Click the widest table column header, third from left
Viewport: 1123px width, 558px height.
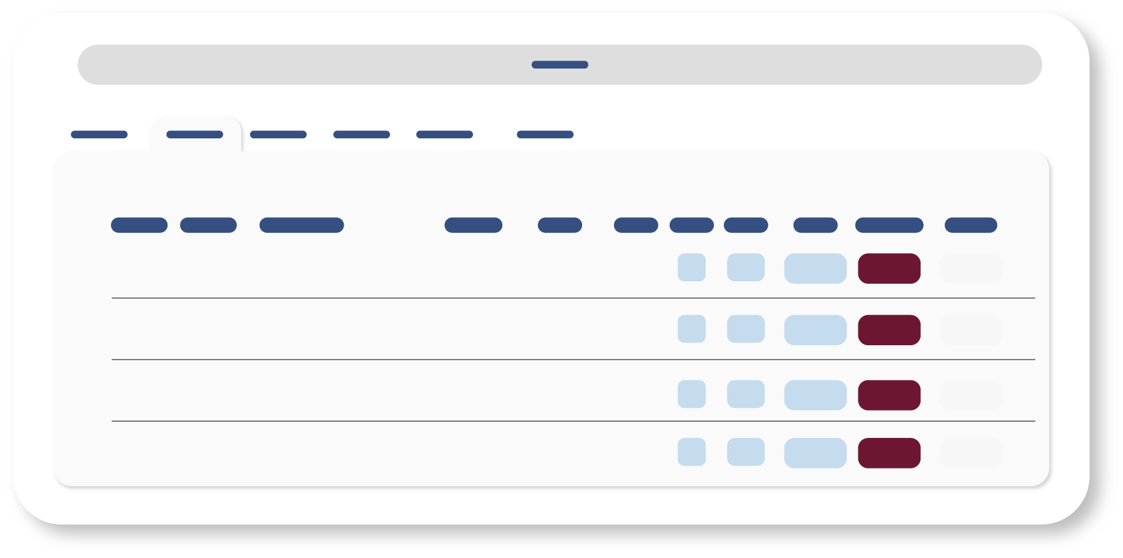[301, 225]
